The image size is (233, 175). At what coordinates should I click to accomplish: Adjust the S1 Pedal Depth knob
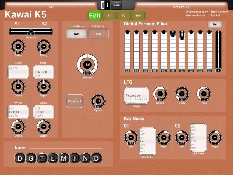coord(18,86)
